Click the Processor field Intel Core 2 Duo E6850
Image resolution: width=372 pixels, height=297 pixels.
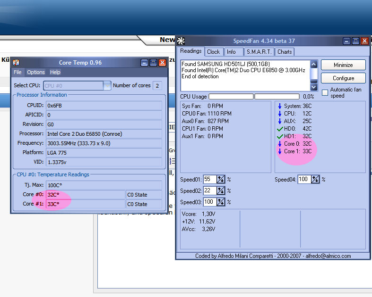pyautogui.click(x=104, y=134)
